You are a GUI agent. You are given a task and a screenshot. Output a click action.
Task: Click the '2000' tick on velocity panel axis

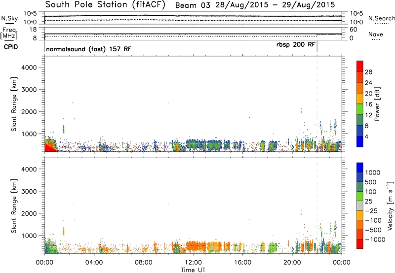(x=29, y=213)
